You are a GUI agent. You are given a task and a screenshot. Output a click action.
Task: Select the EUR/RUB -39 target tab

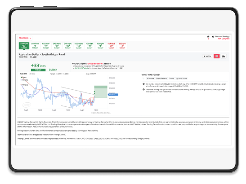pyautogui.click(x=112, y=46)
